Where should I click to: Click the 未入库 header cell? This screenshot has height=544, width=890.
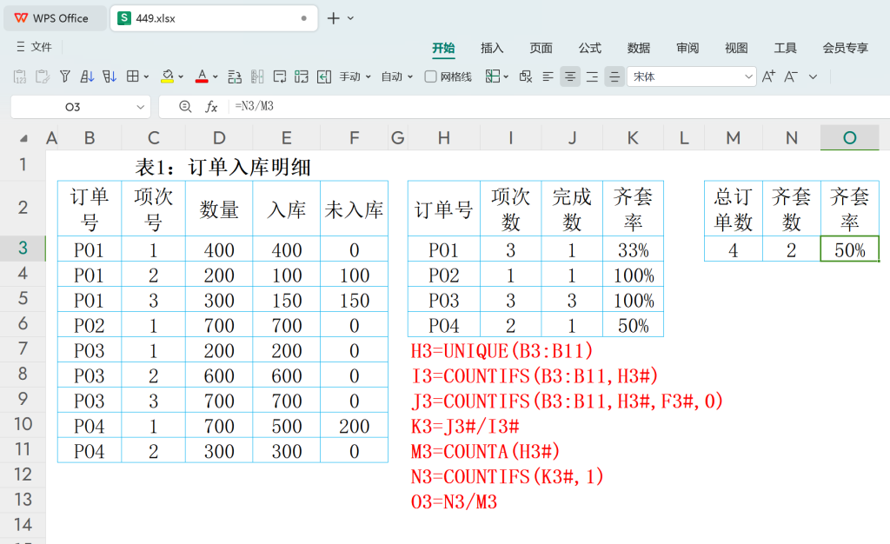pyautogui.click(x=355, y=209)
